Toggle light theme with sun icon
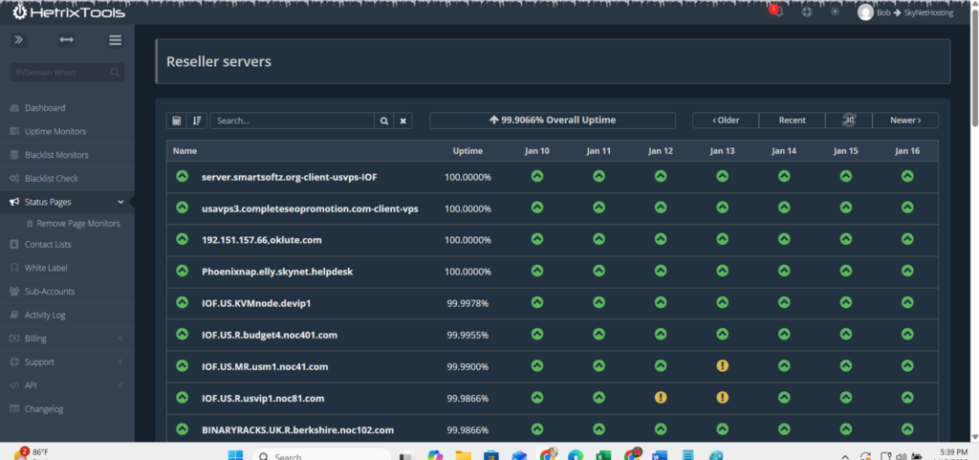The image size is (979, 460). click(x=835, y=11)
